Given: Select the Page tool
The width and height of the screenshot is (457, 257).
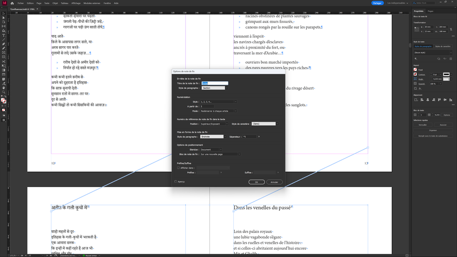Looking at the screenshot, I should 4,22.
